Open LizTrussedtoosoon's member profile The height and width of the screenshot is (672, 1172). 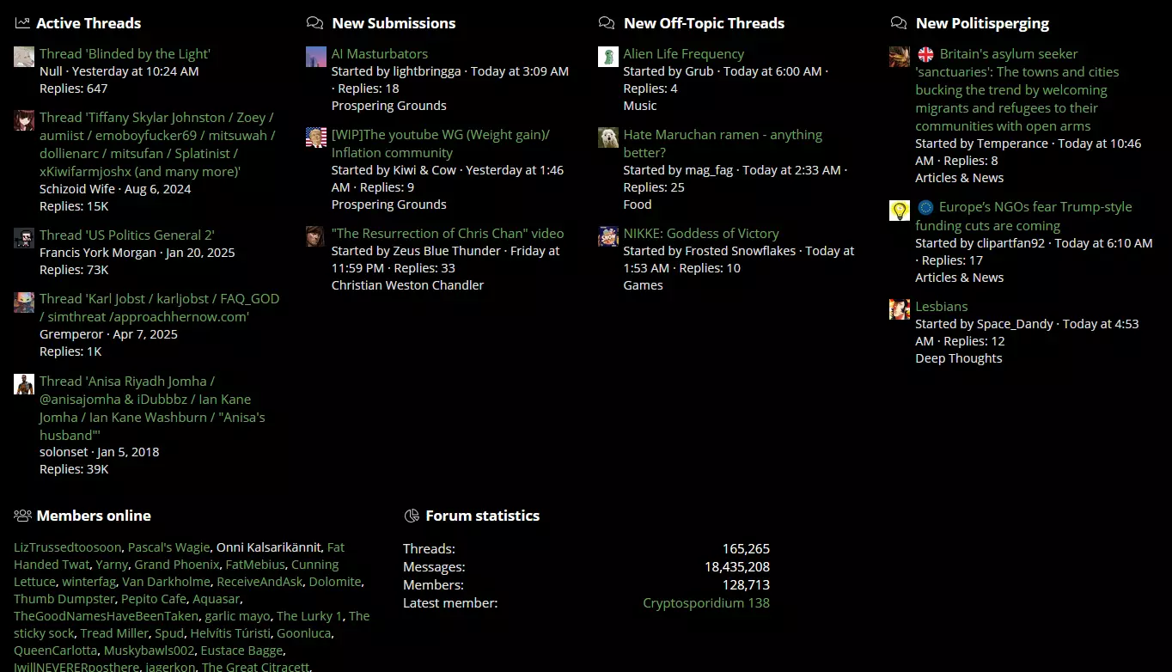pyautogui.click(x=68, y=547)
